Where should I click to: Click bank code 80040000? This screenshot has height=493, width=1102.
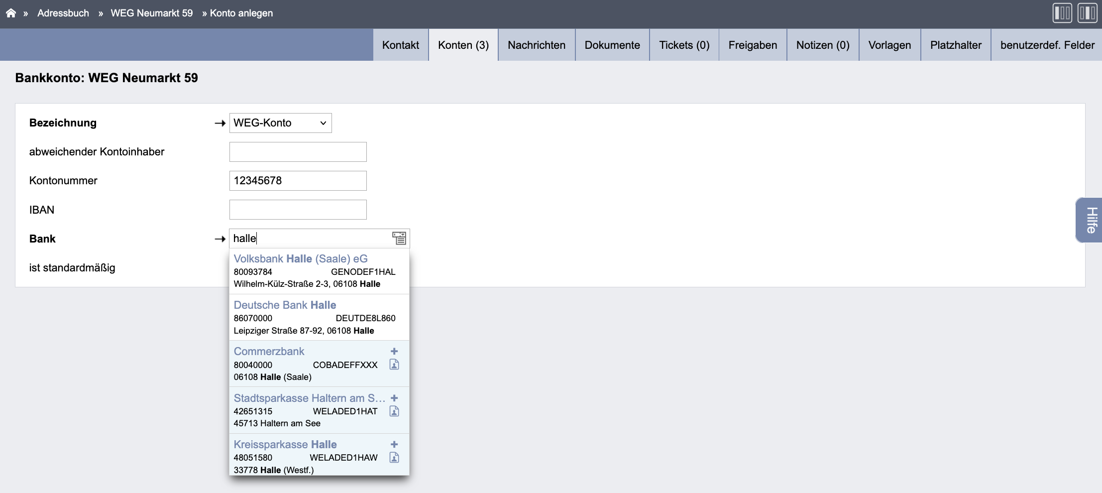click(253, 365)
